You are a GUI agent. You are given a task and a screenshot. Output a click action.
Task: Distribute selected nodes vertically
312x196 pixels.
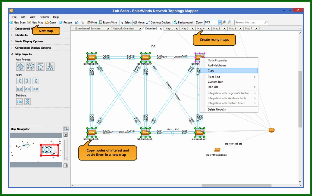[x=28, y=102]
